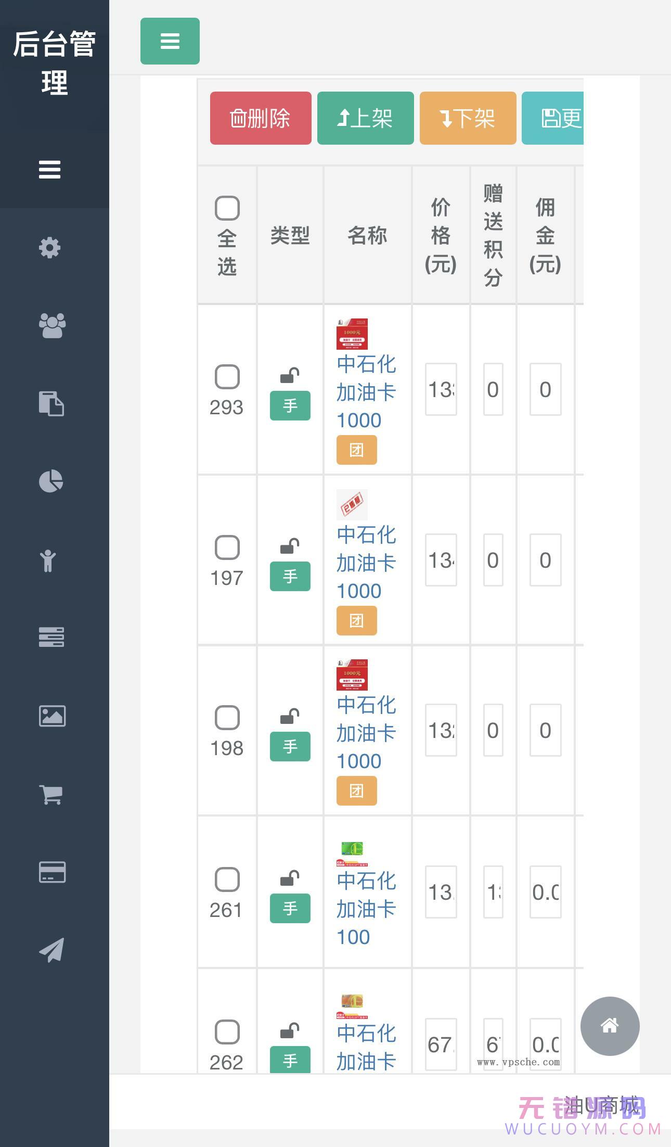The image size is (671, 1147).
Task: Open the settings gear icon in sidebar
Action: coord(50,248)
